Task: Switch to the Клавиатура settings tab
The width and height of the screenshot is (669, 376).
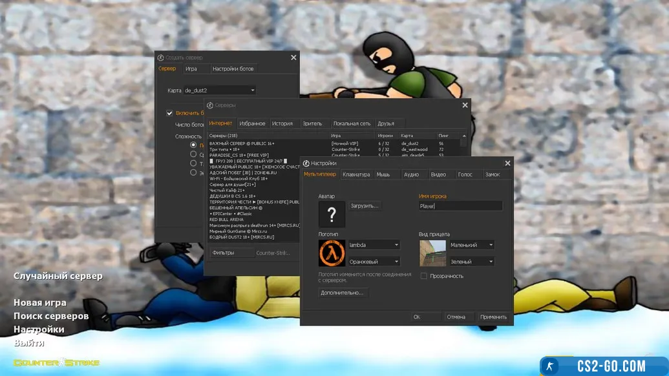Action: pos(356,174)
